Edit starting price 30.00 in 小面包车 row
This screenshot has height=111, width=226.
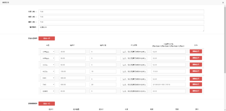[x=72, y=52]
